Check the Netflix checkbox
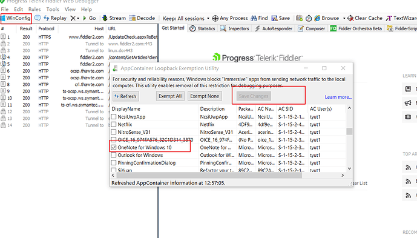Image resolution: width=417 pixels, height=238 pixels. pos(114,124)
